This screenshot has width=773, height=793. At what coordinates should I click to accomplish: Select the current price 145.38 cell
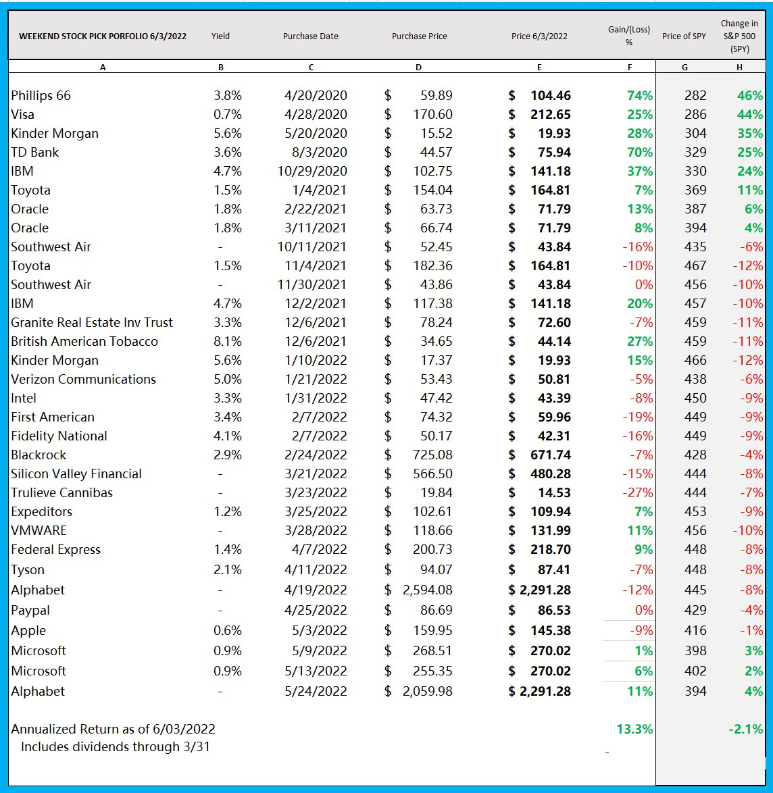[551, 631]
